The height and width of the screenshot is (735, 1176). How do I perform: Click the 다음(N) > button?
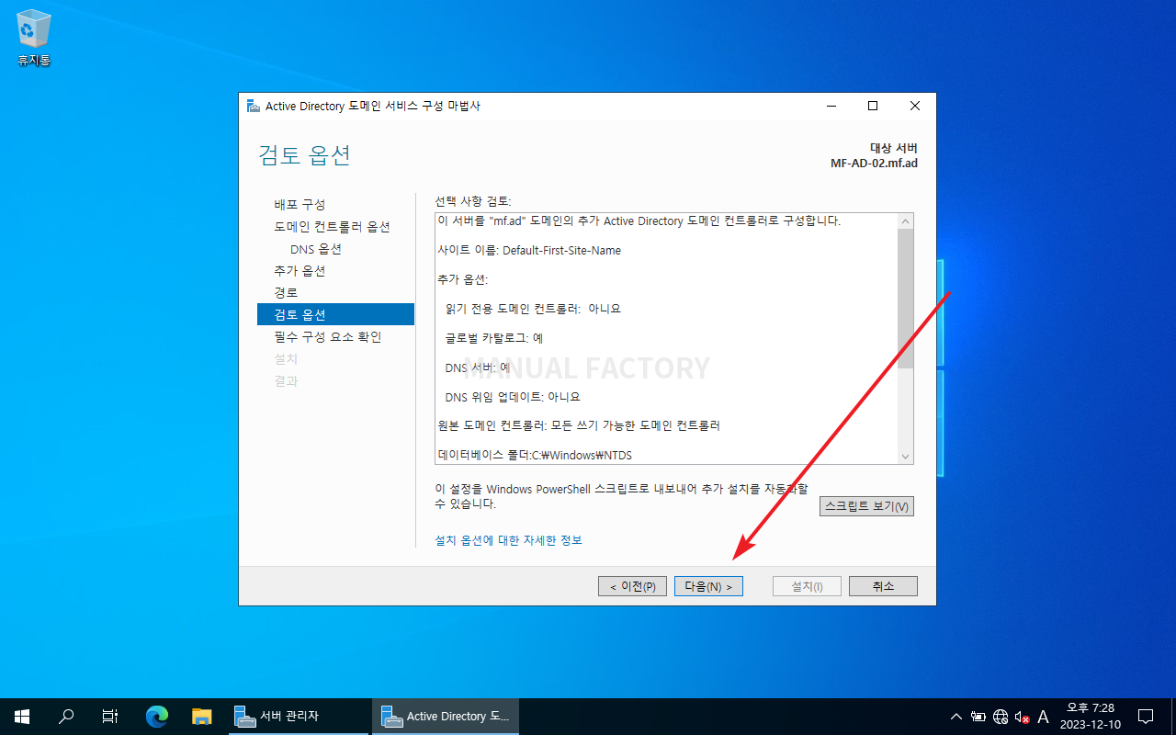[x=708, y=586]
